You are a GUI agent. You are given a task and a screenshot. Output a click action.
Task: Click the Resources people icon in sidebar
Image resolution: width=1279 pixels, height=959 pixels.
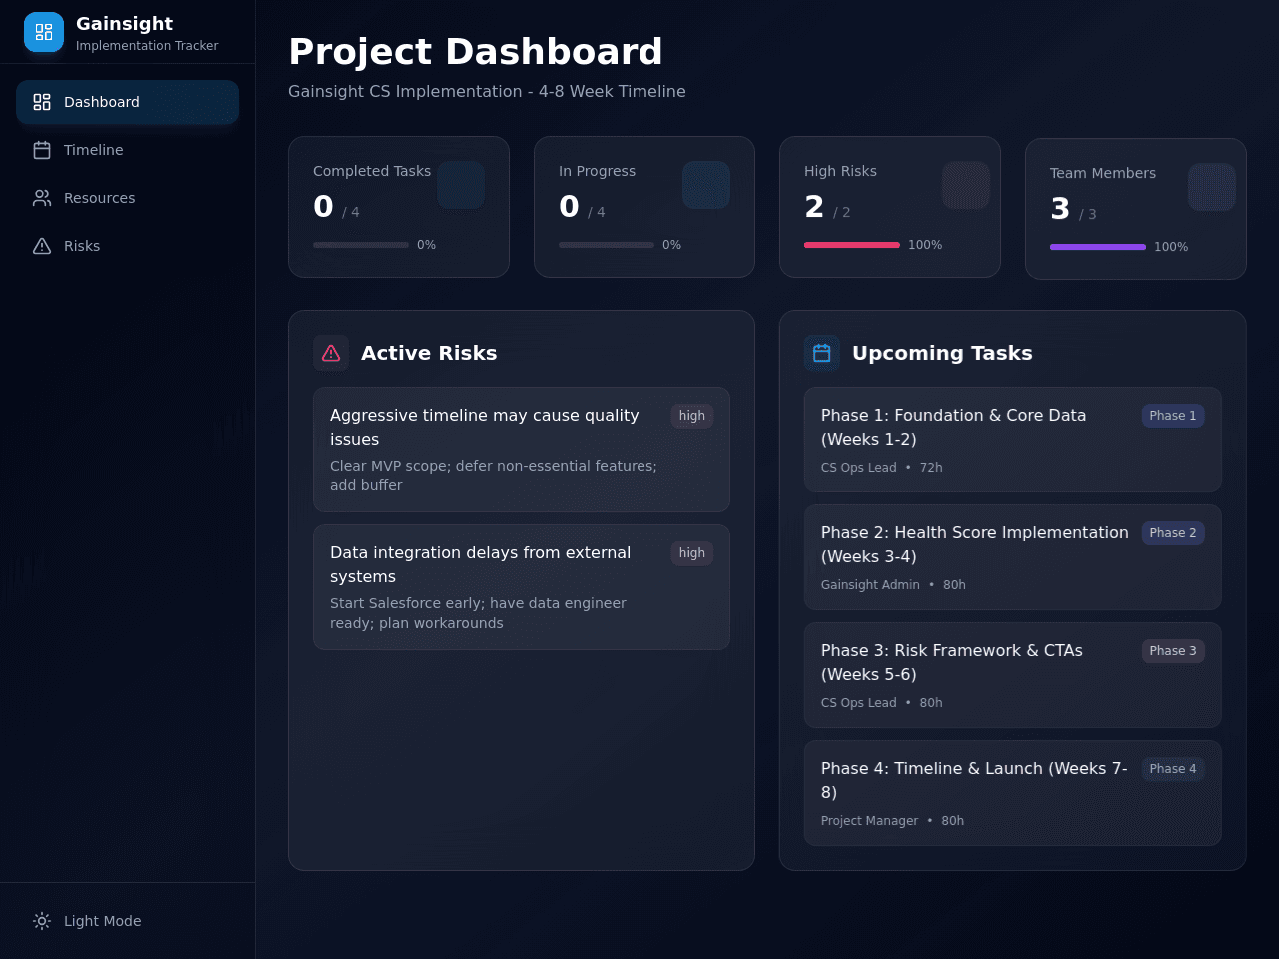tap(42, 198)
